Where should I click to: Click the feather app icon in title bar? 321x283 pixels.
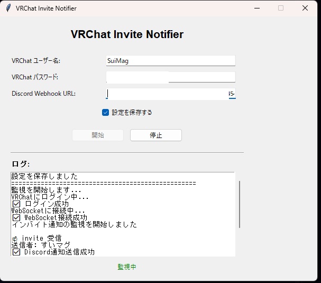8,8
